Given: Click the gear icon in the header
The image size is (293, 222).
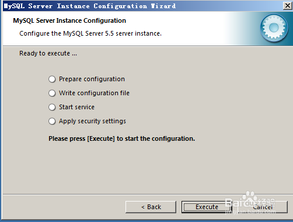Looking at the screenshot, I should (274, 28).
